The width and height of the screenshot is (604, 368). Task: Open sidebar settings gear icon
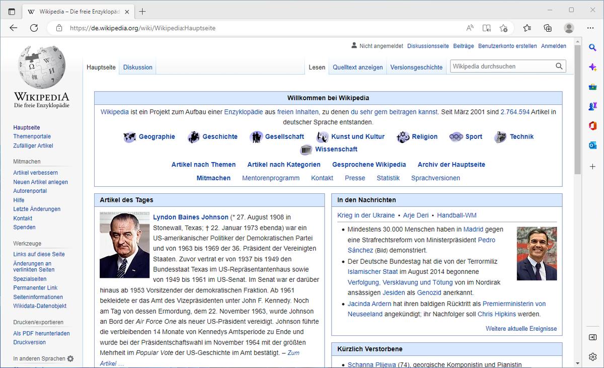pyautogui.click(x=592, y=356)
